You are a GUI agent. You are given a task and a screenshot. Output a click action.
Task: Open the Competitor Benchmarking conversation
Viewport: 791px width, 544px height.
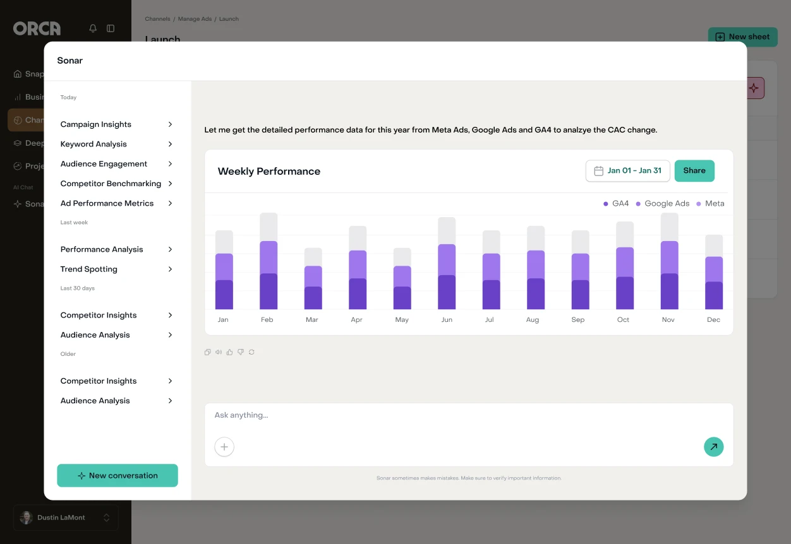(117, 184)
